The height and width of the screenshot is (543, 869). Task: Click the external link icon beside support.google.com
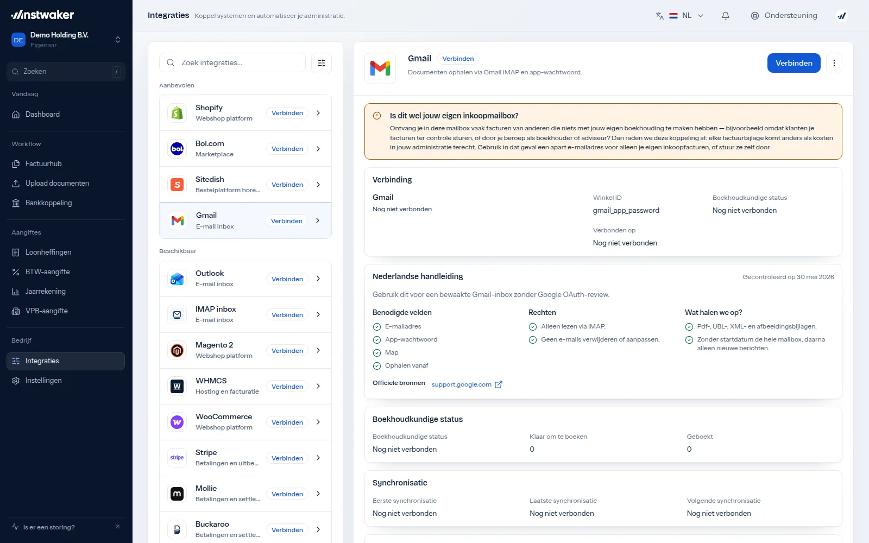[499, 384]
